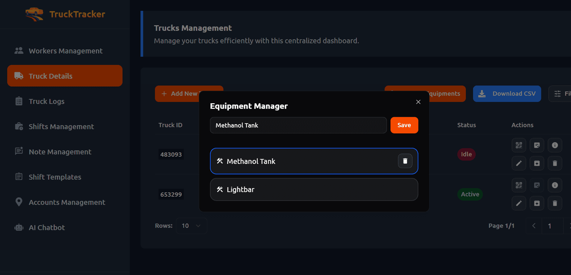Save the equipment name
571x275 pixels.
[404, 125]
